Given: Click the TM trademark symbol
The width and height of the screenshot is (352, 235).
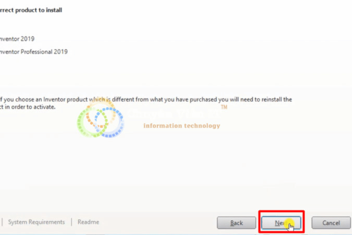Looking at the screenshot, I should click(224, 107).
